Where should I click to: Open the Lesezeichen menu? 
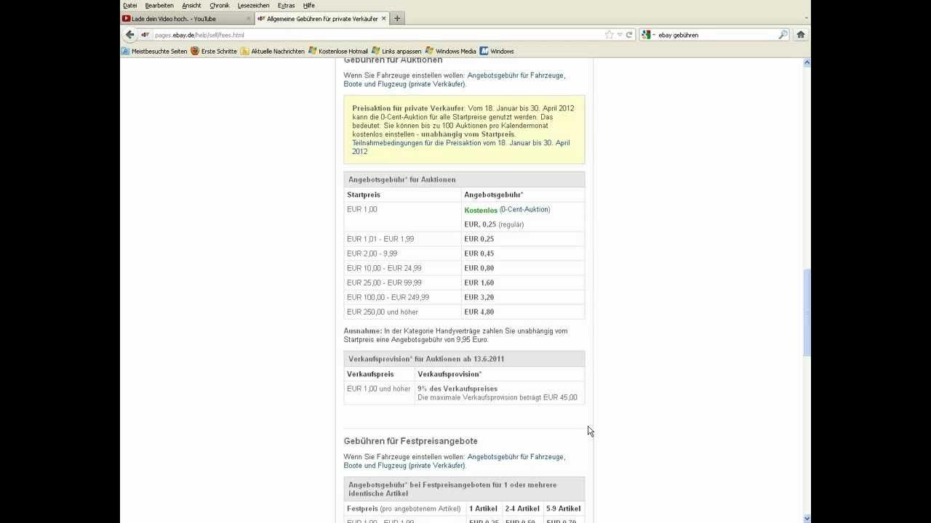tap(253, 5)
